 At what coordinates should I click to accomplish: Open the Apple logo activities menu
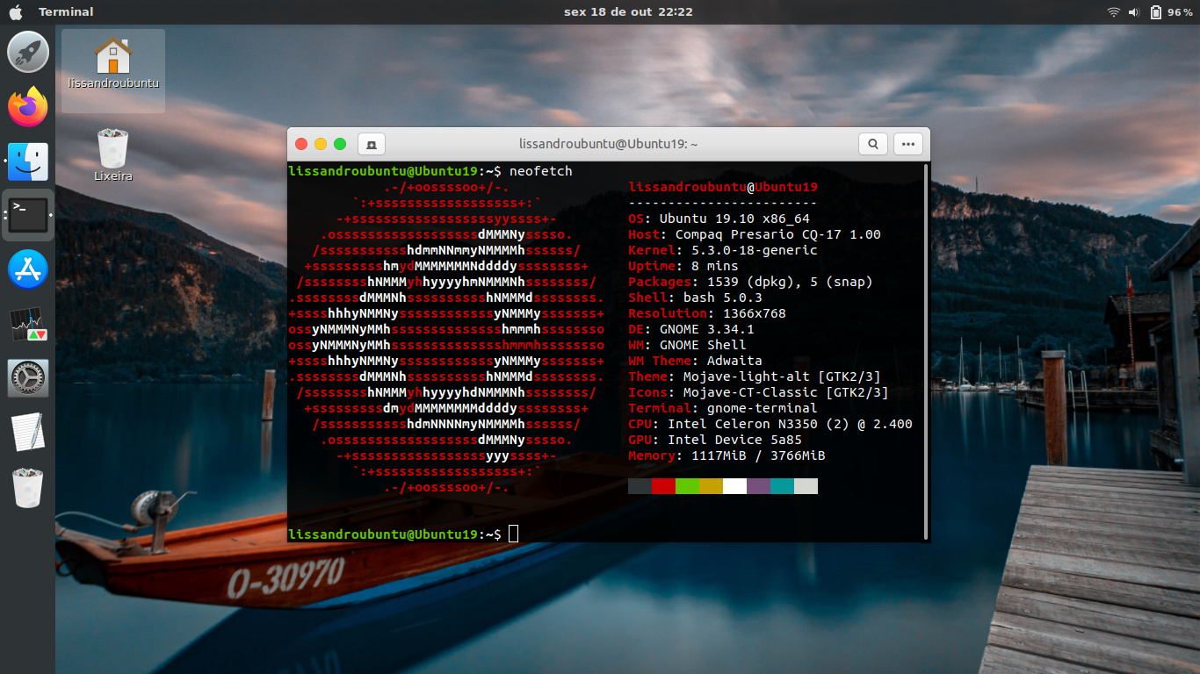tap(16, 11)
